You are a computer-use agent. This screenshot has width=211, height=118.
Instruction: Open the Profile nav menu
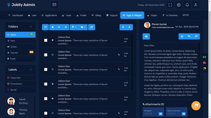(81, 15)
